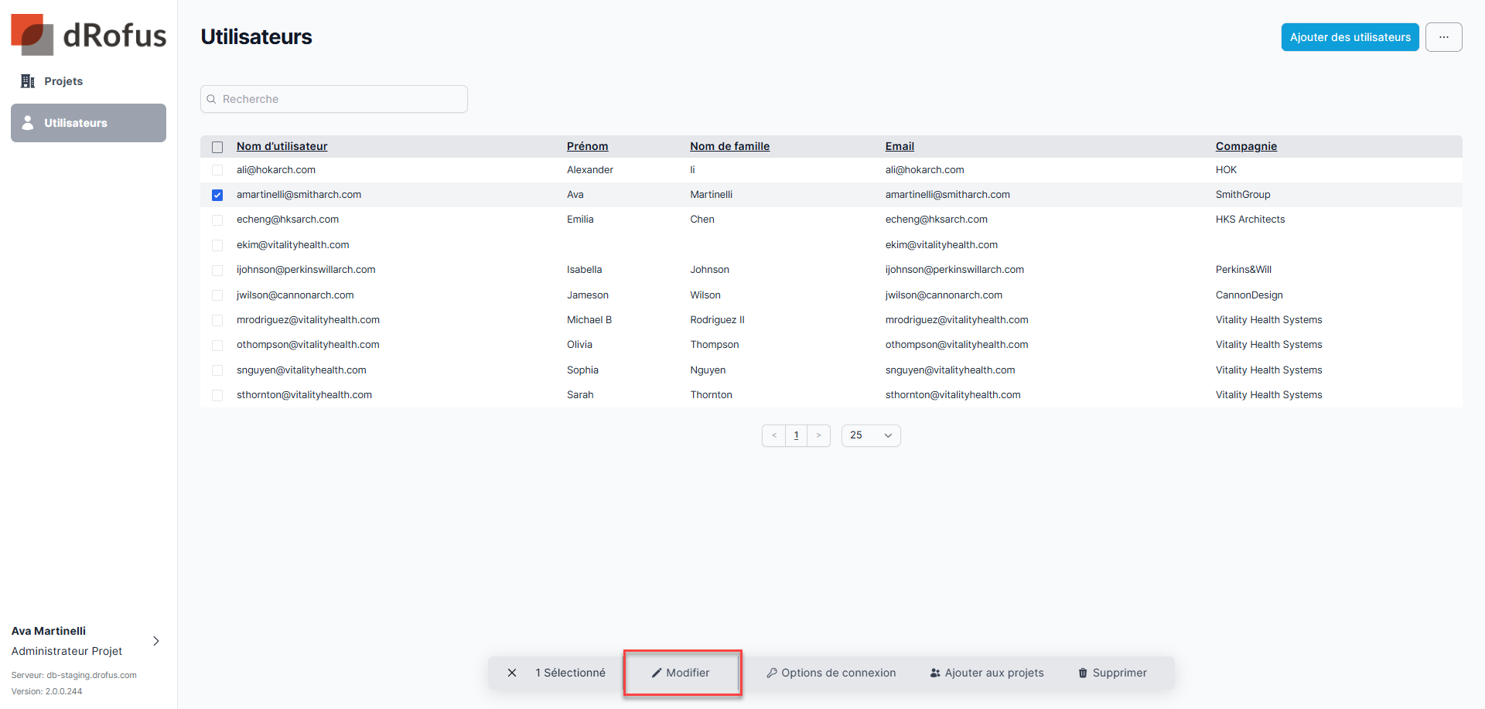Viewport: 1485px width, 709px height.
Task: Expand the Ava Martinelli profile chevron
Action: point(156,641)
